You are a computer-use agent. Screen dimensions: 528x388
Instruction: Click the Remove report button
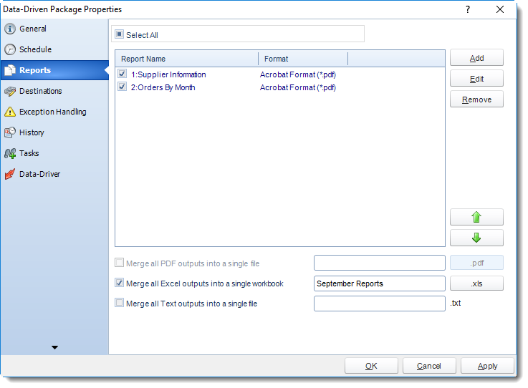click(476, 100)
